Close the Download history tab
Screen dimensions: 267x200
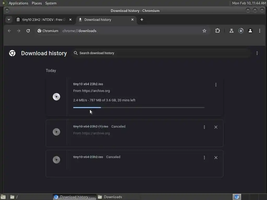coord(132,20)
